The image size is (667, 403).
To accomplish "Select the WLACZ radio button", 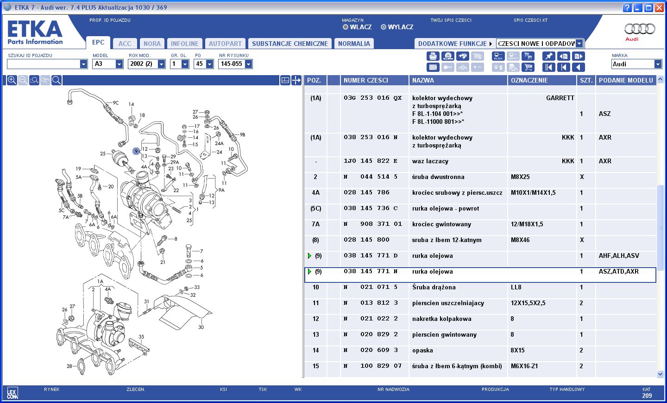I will [x=346, y=27].
